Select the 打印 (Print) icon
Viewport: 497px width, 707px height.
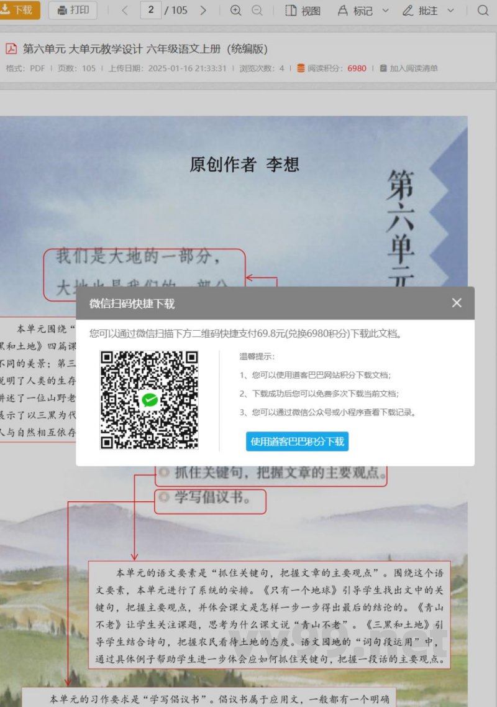coord(71,11)
